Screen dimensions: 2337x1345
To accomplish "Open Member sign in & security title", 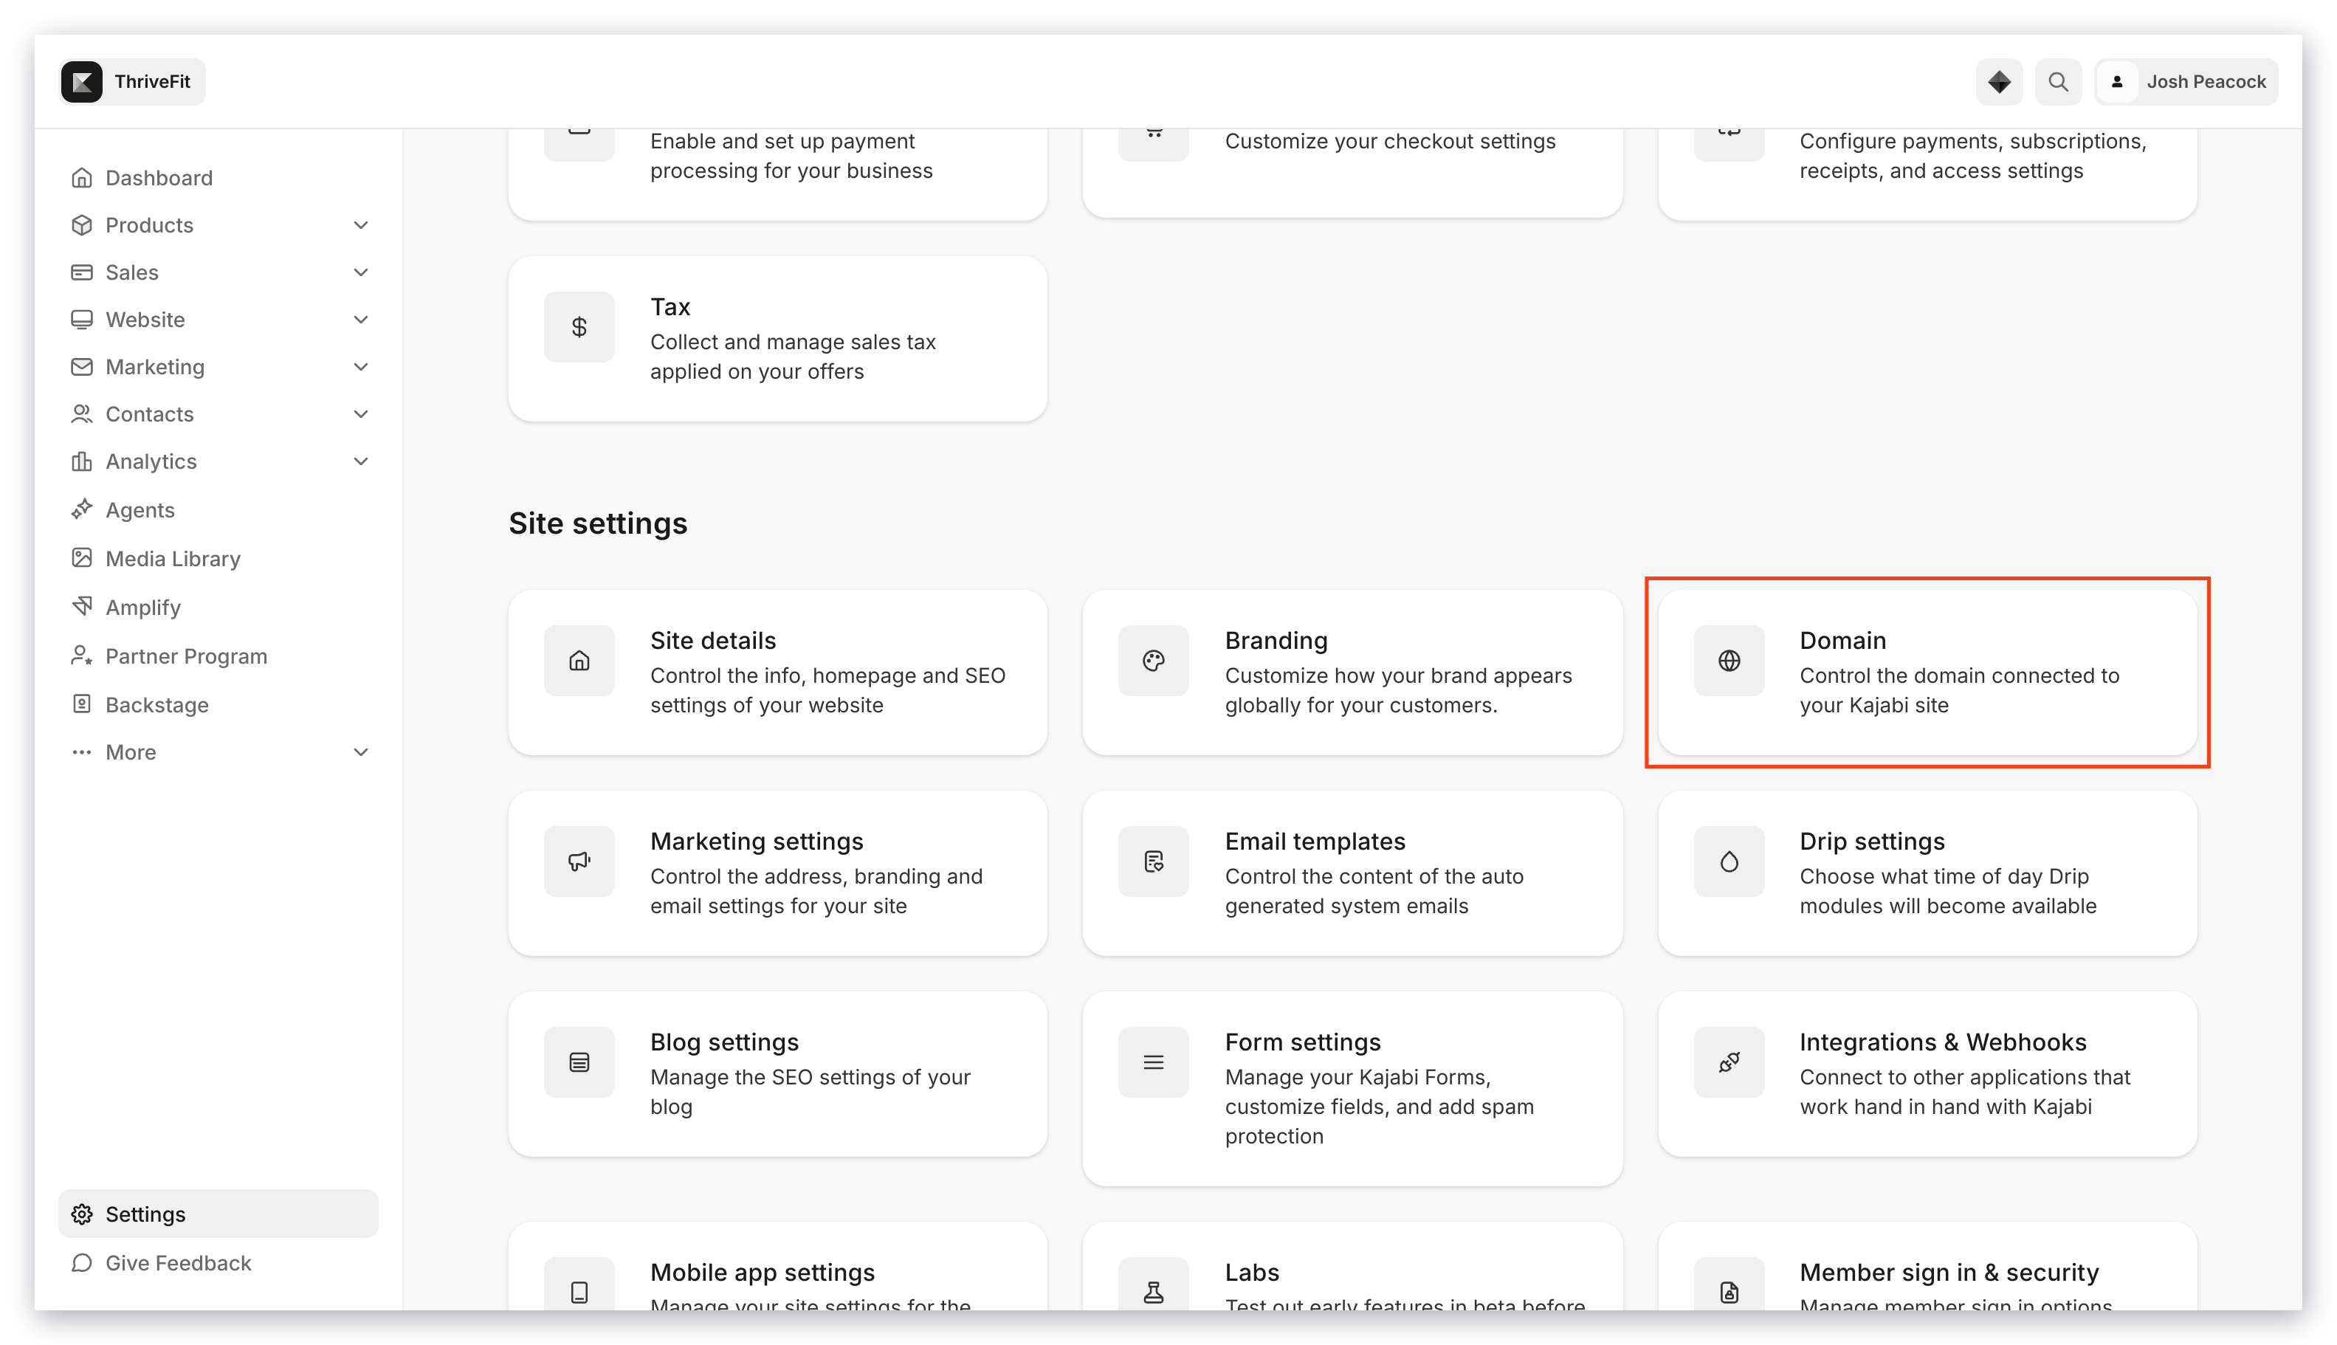I will (x=1948, y=1272).
